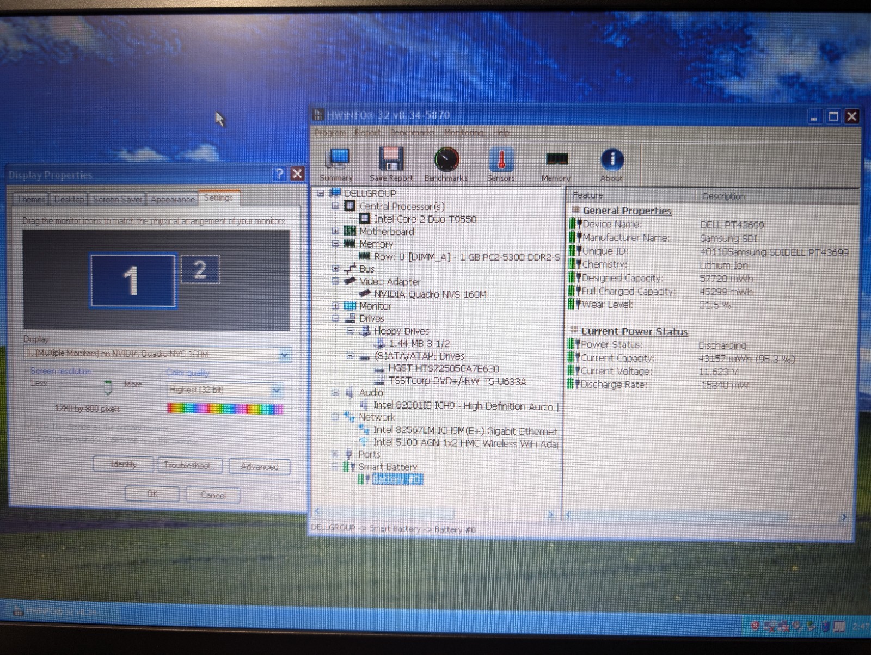Screen dimensions: 871x655
Task: Click OK in Display Properties
Action: pos(152,494)
